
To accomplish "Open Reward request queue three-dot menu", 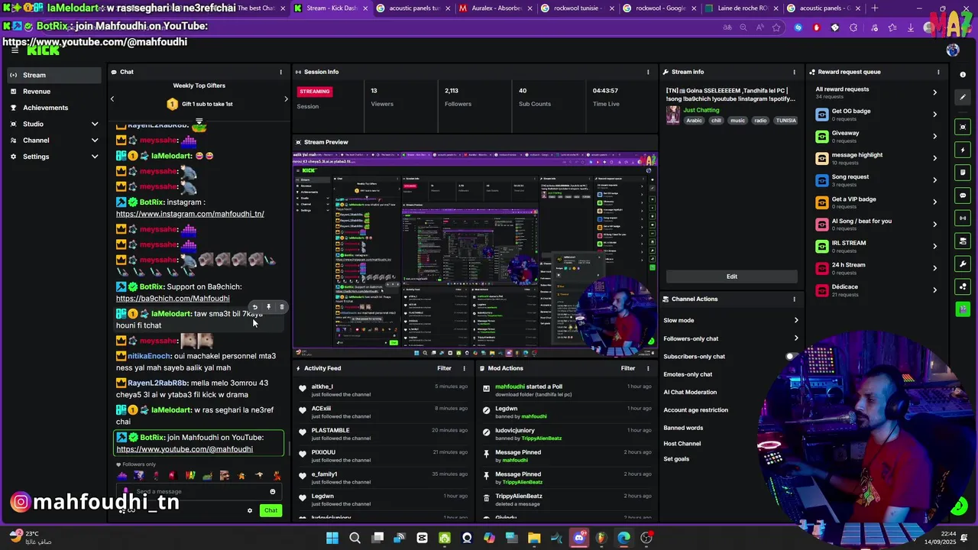I will click(938, 72).
